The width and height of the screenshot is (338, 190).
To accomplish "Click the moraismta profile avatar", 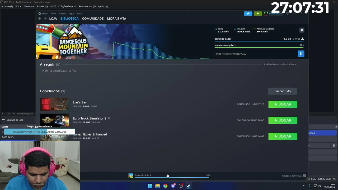I will pos(266,13).
